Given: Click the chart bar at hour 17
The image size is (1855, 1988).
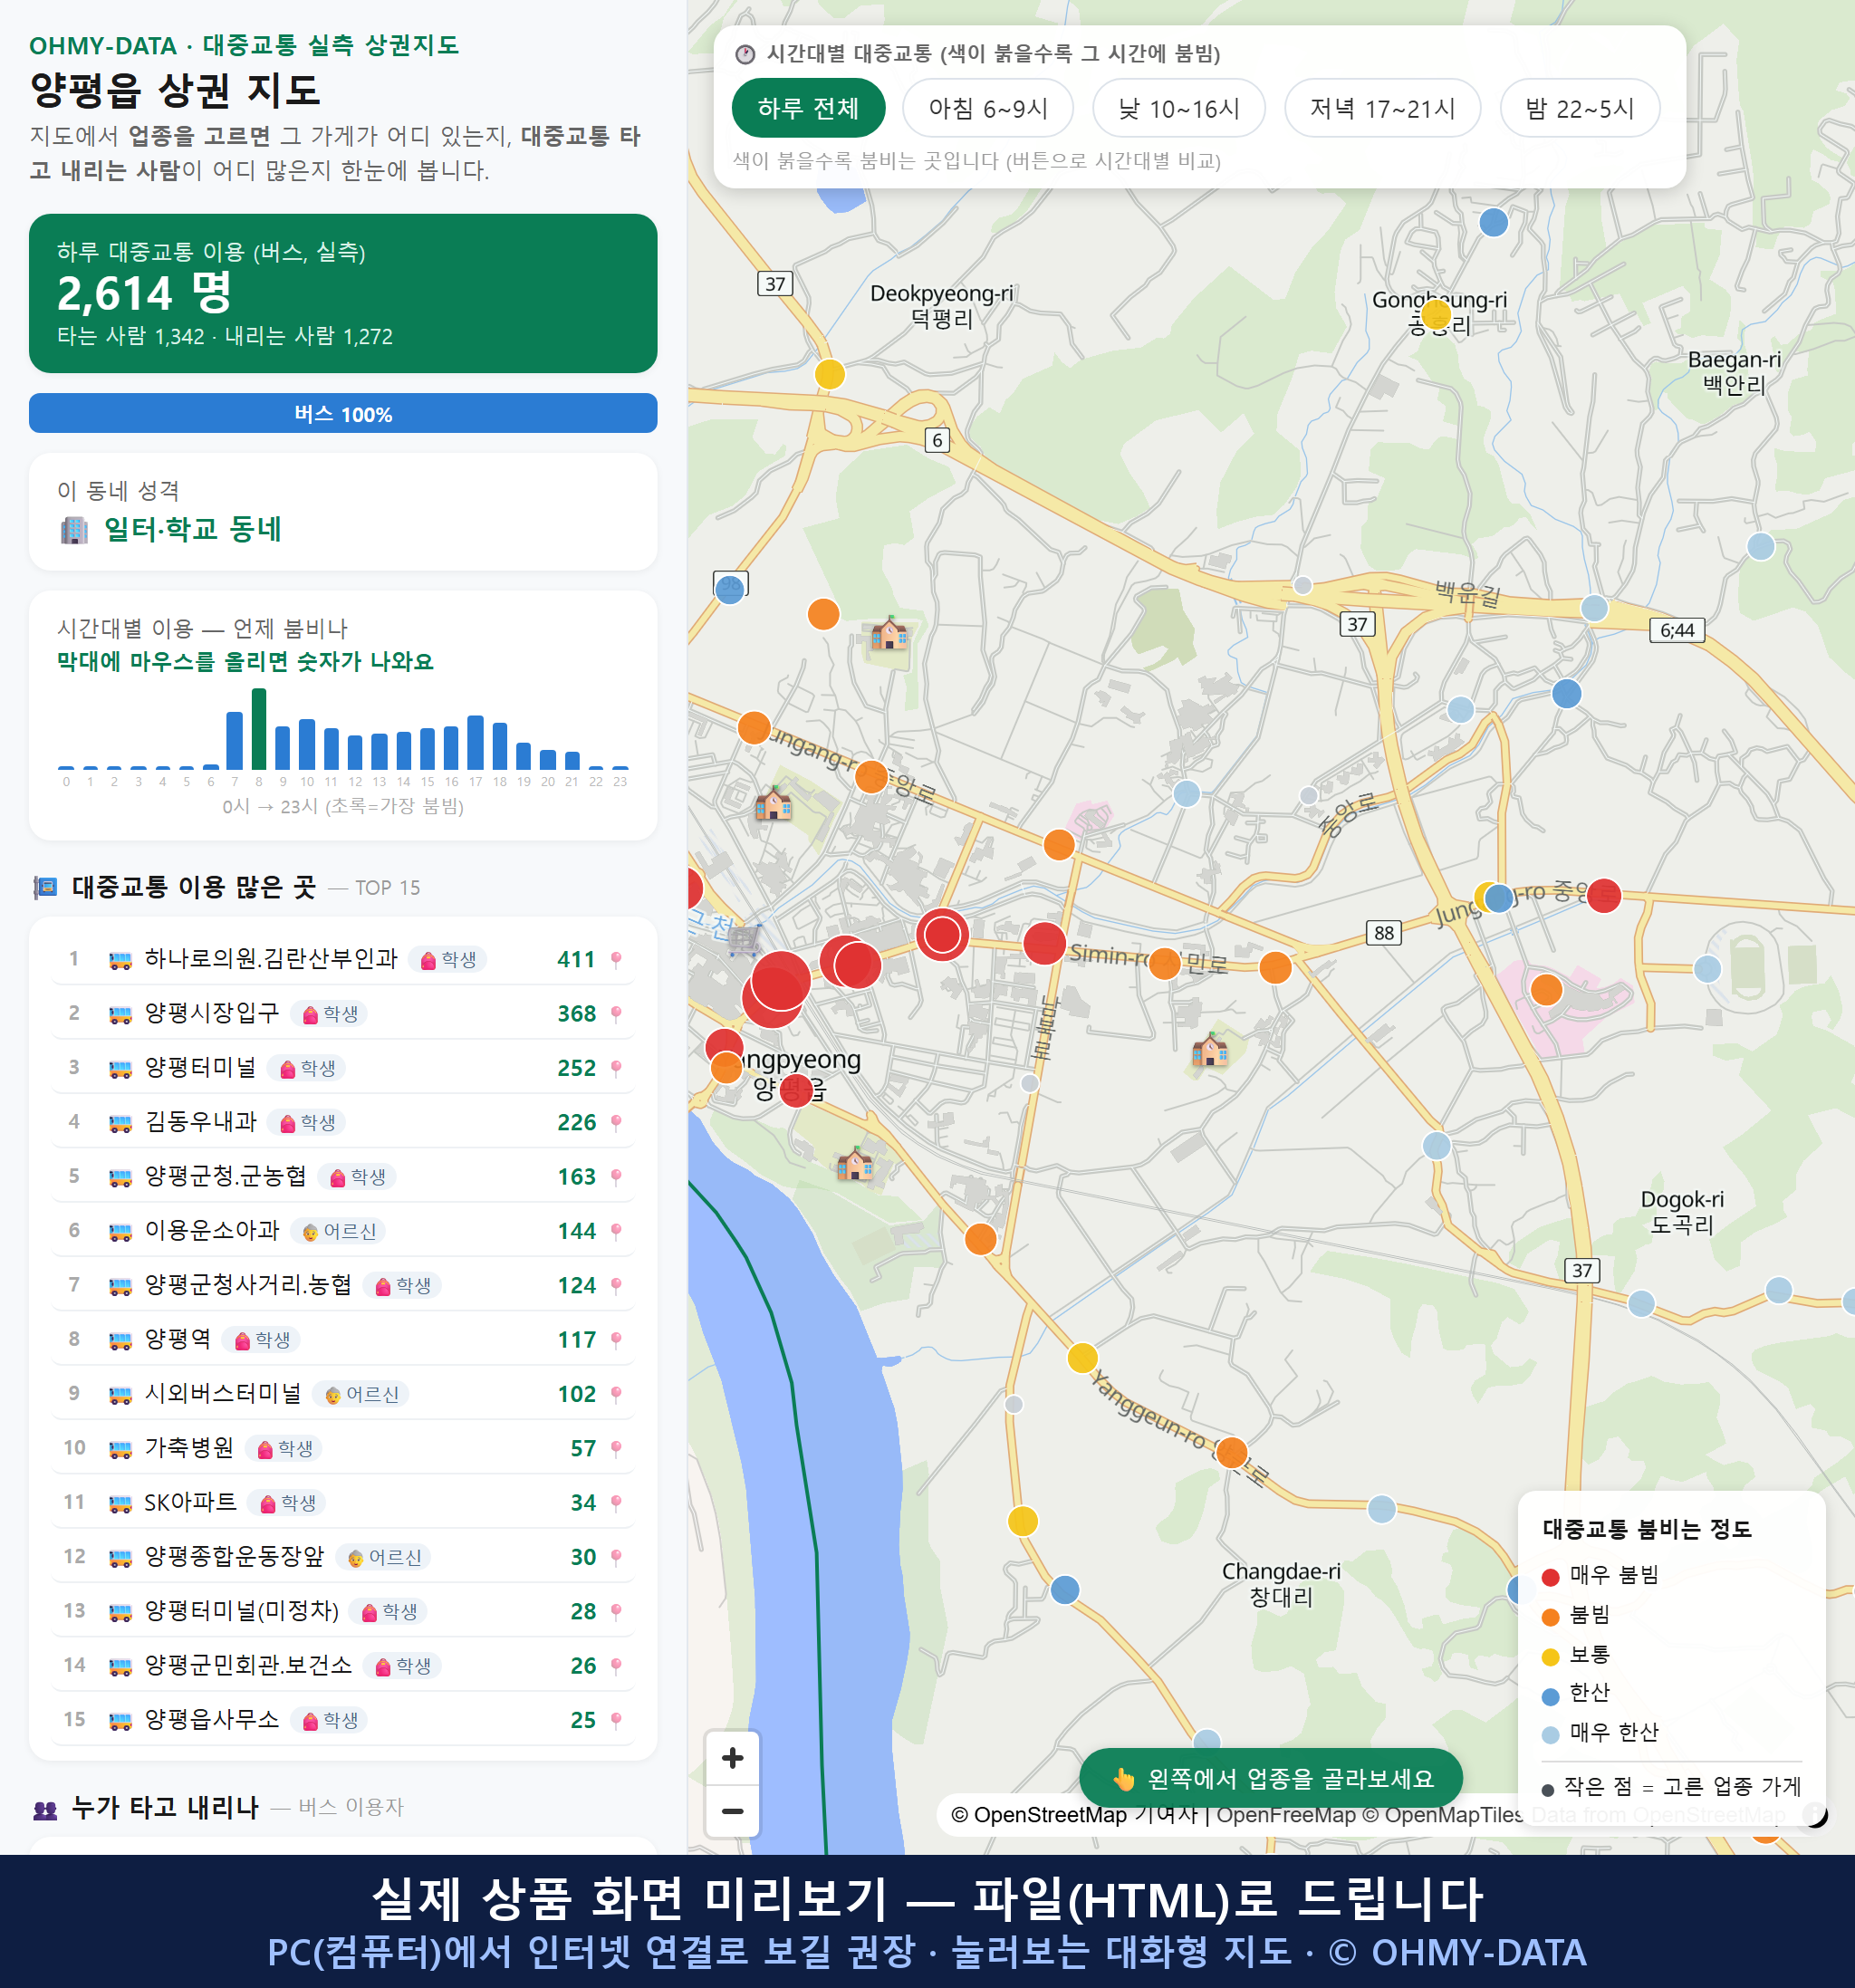Looking at the screenshot, I should [x=476, y=743].
